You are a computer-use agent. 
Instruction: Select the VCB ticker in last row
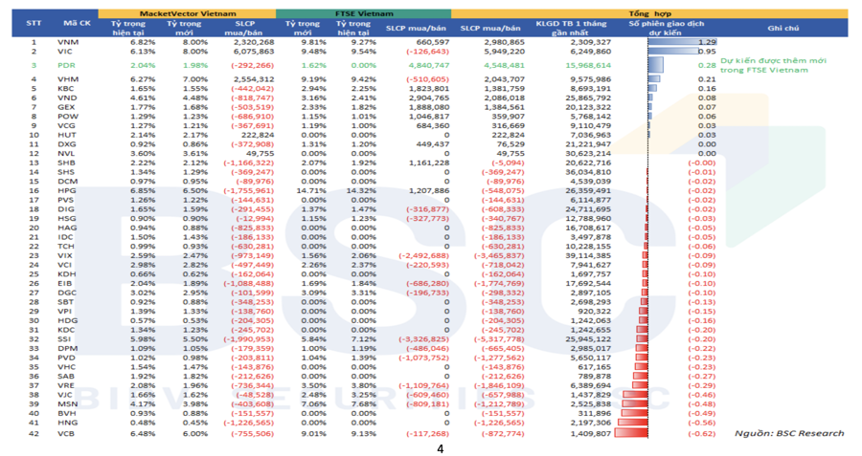point(67,433)
